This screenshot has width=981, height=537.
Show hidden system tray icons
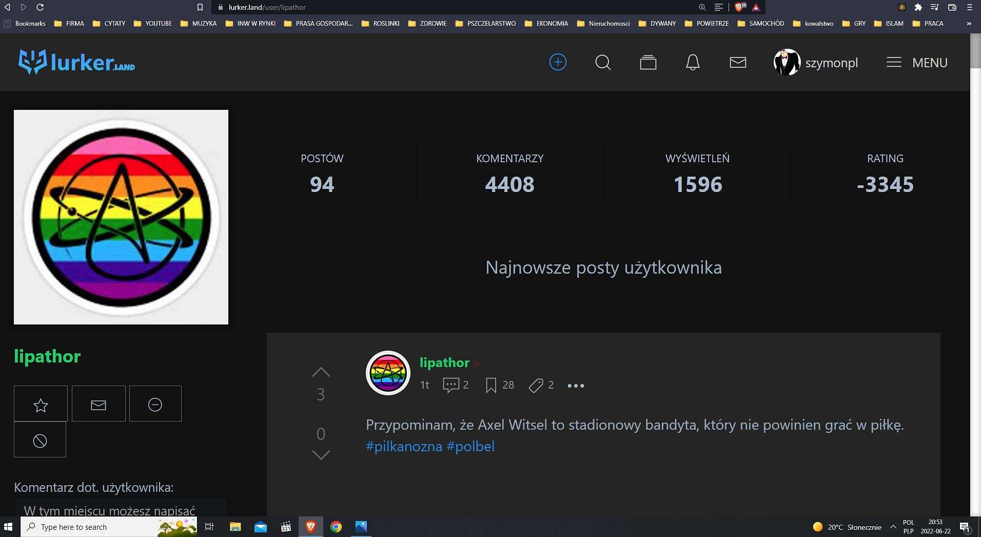[893, 527]
